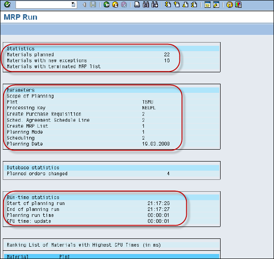Click the Cancel icon in the toolbar

click(123, 5)
